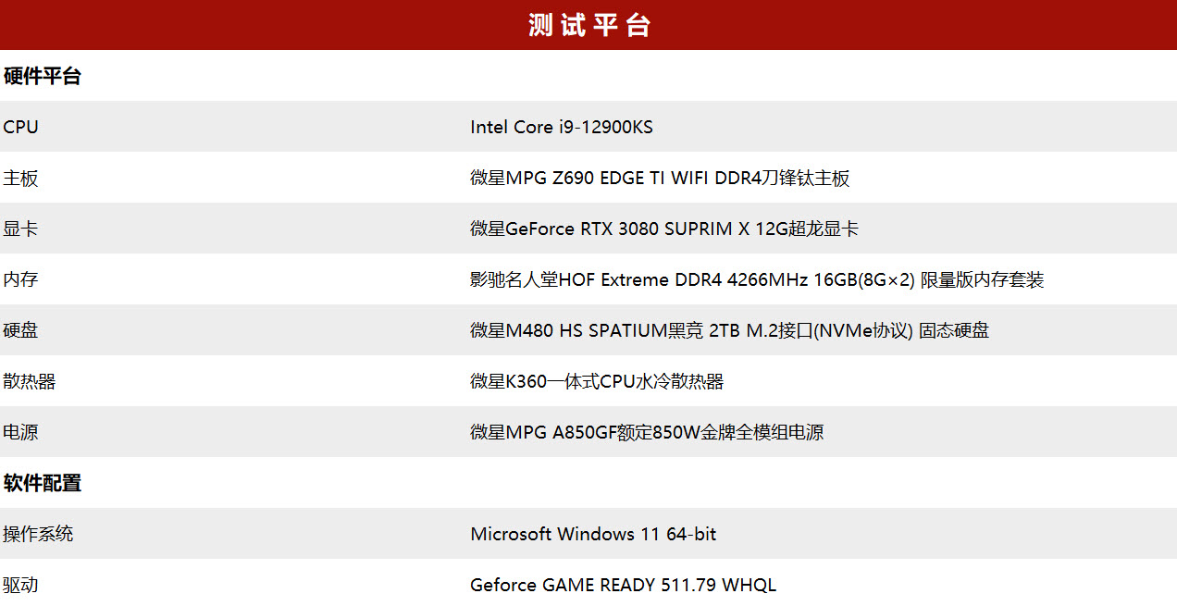Viewport: 1177px width, 606px height.
Task: Click the 主板 row label
Action: click(21, 178)
